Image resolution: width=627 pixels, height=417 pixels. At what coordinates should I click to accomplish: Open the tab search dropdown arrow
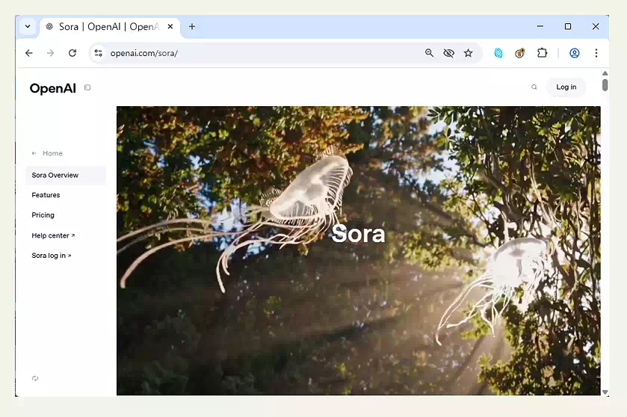click(x=28, y=26)
